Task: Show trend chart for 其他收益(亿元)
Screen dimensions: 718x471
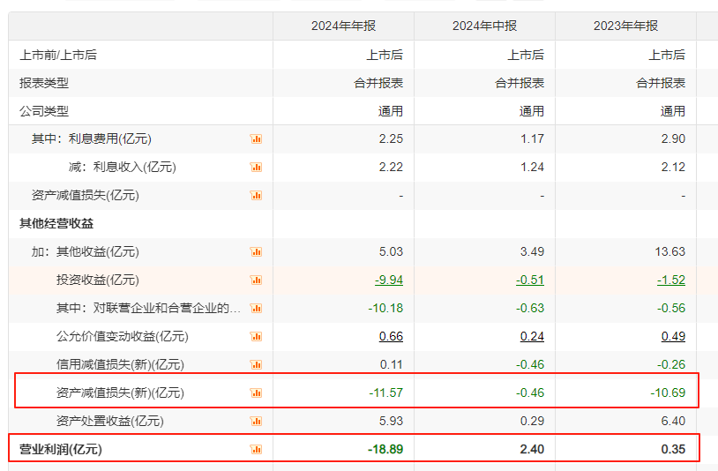Action: (x=257, y=251)
